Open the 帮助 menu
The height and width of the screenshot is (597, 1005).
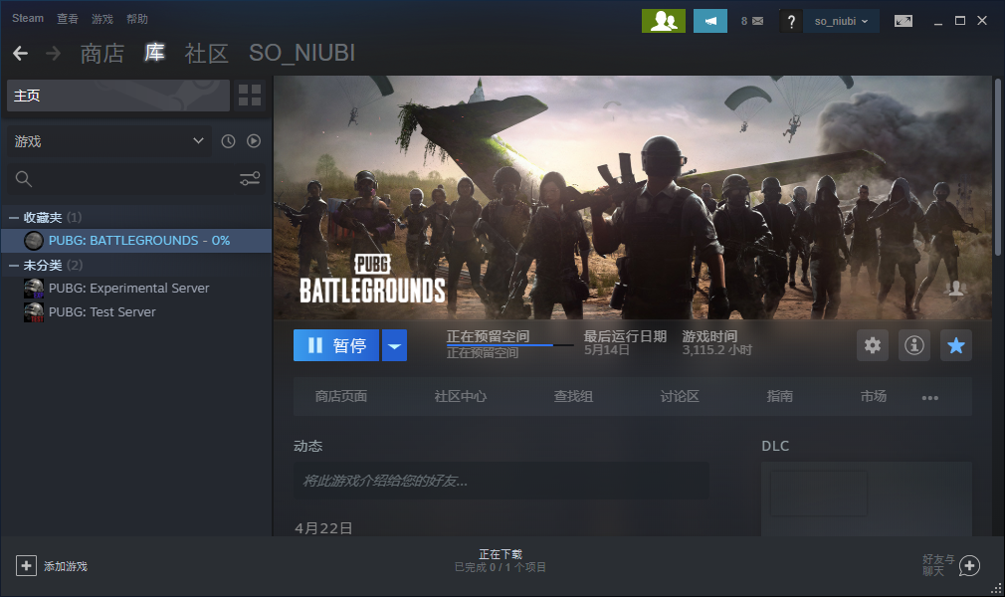click(x=136, y=19)
